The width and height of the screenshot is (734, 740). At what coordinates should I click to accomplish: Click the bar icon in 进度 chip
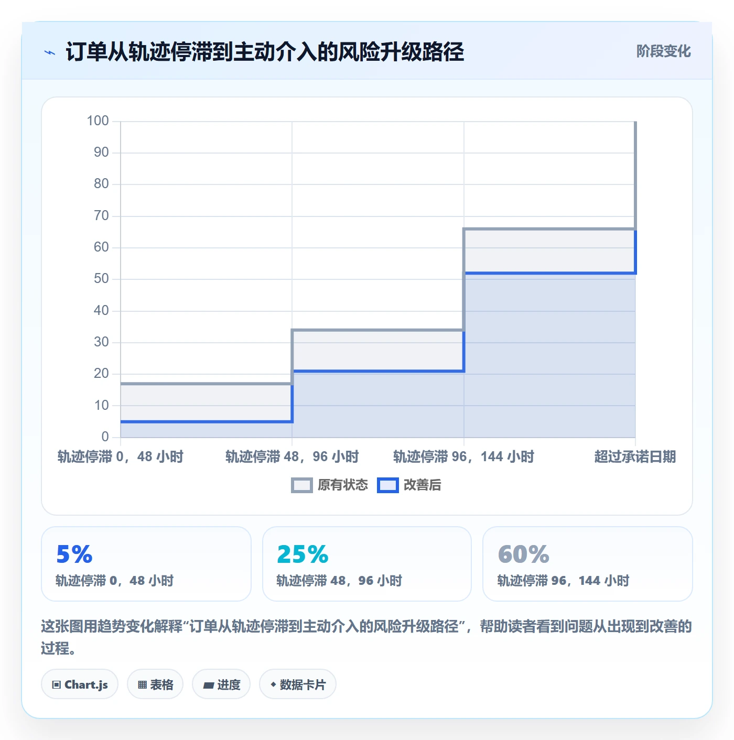tap(208, 685)
